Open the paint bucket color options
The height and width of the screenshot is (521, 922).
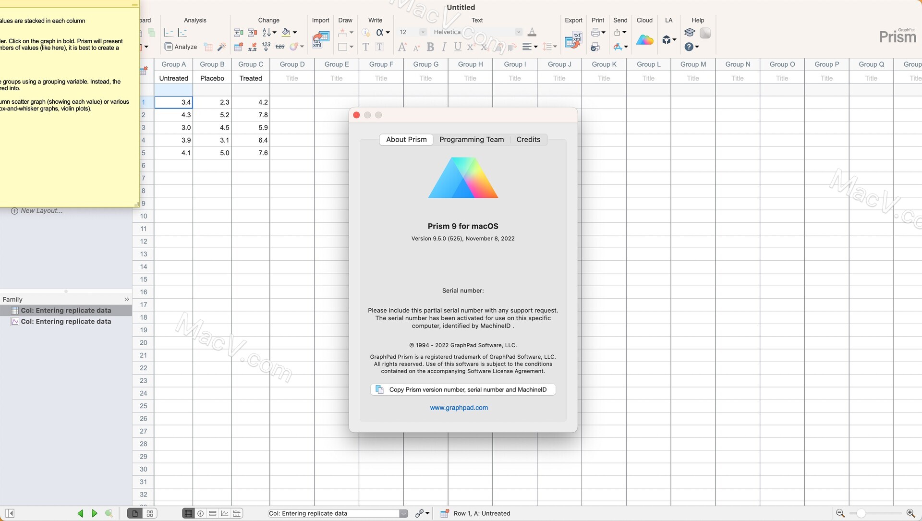coord(289,32)
